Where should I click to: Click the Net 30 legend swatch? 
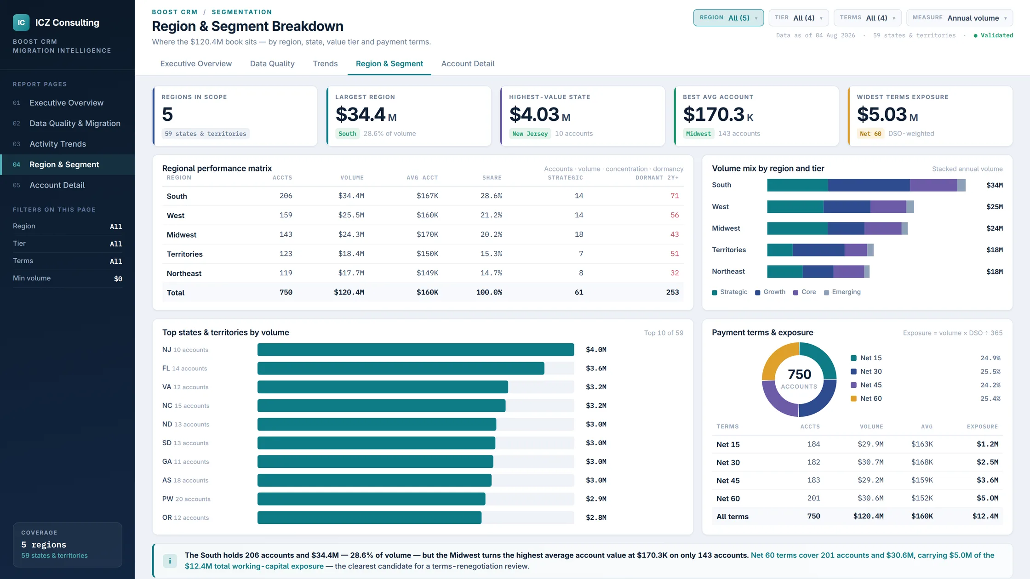[854, 372]
